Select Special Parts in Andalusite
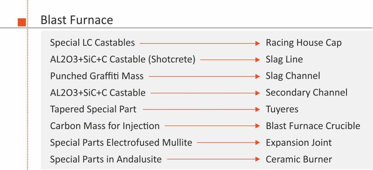Screen dimensions: 373x170 pos(106,159)
